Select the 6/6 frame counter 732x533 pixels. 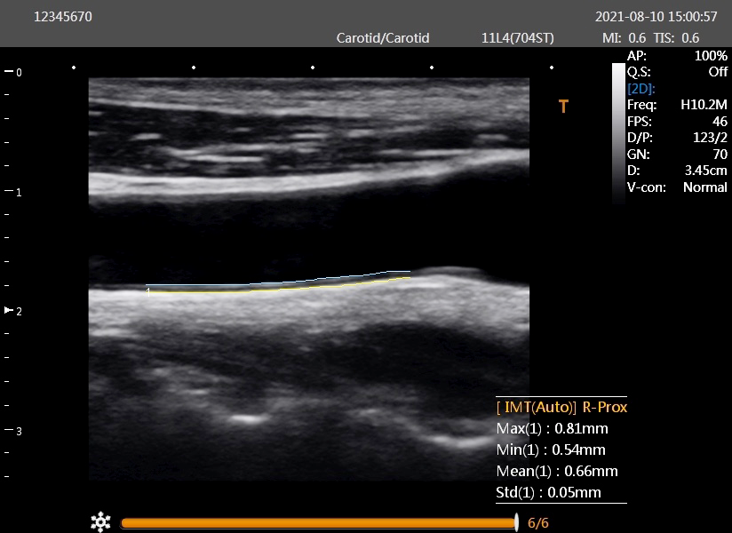(x=537, y=523)
